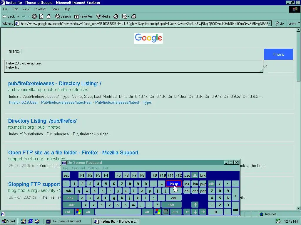Click the right arrow key on keyboard

click(203, 212)
